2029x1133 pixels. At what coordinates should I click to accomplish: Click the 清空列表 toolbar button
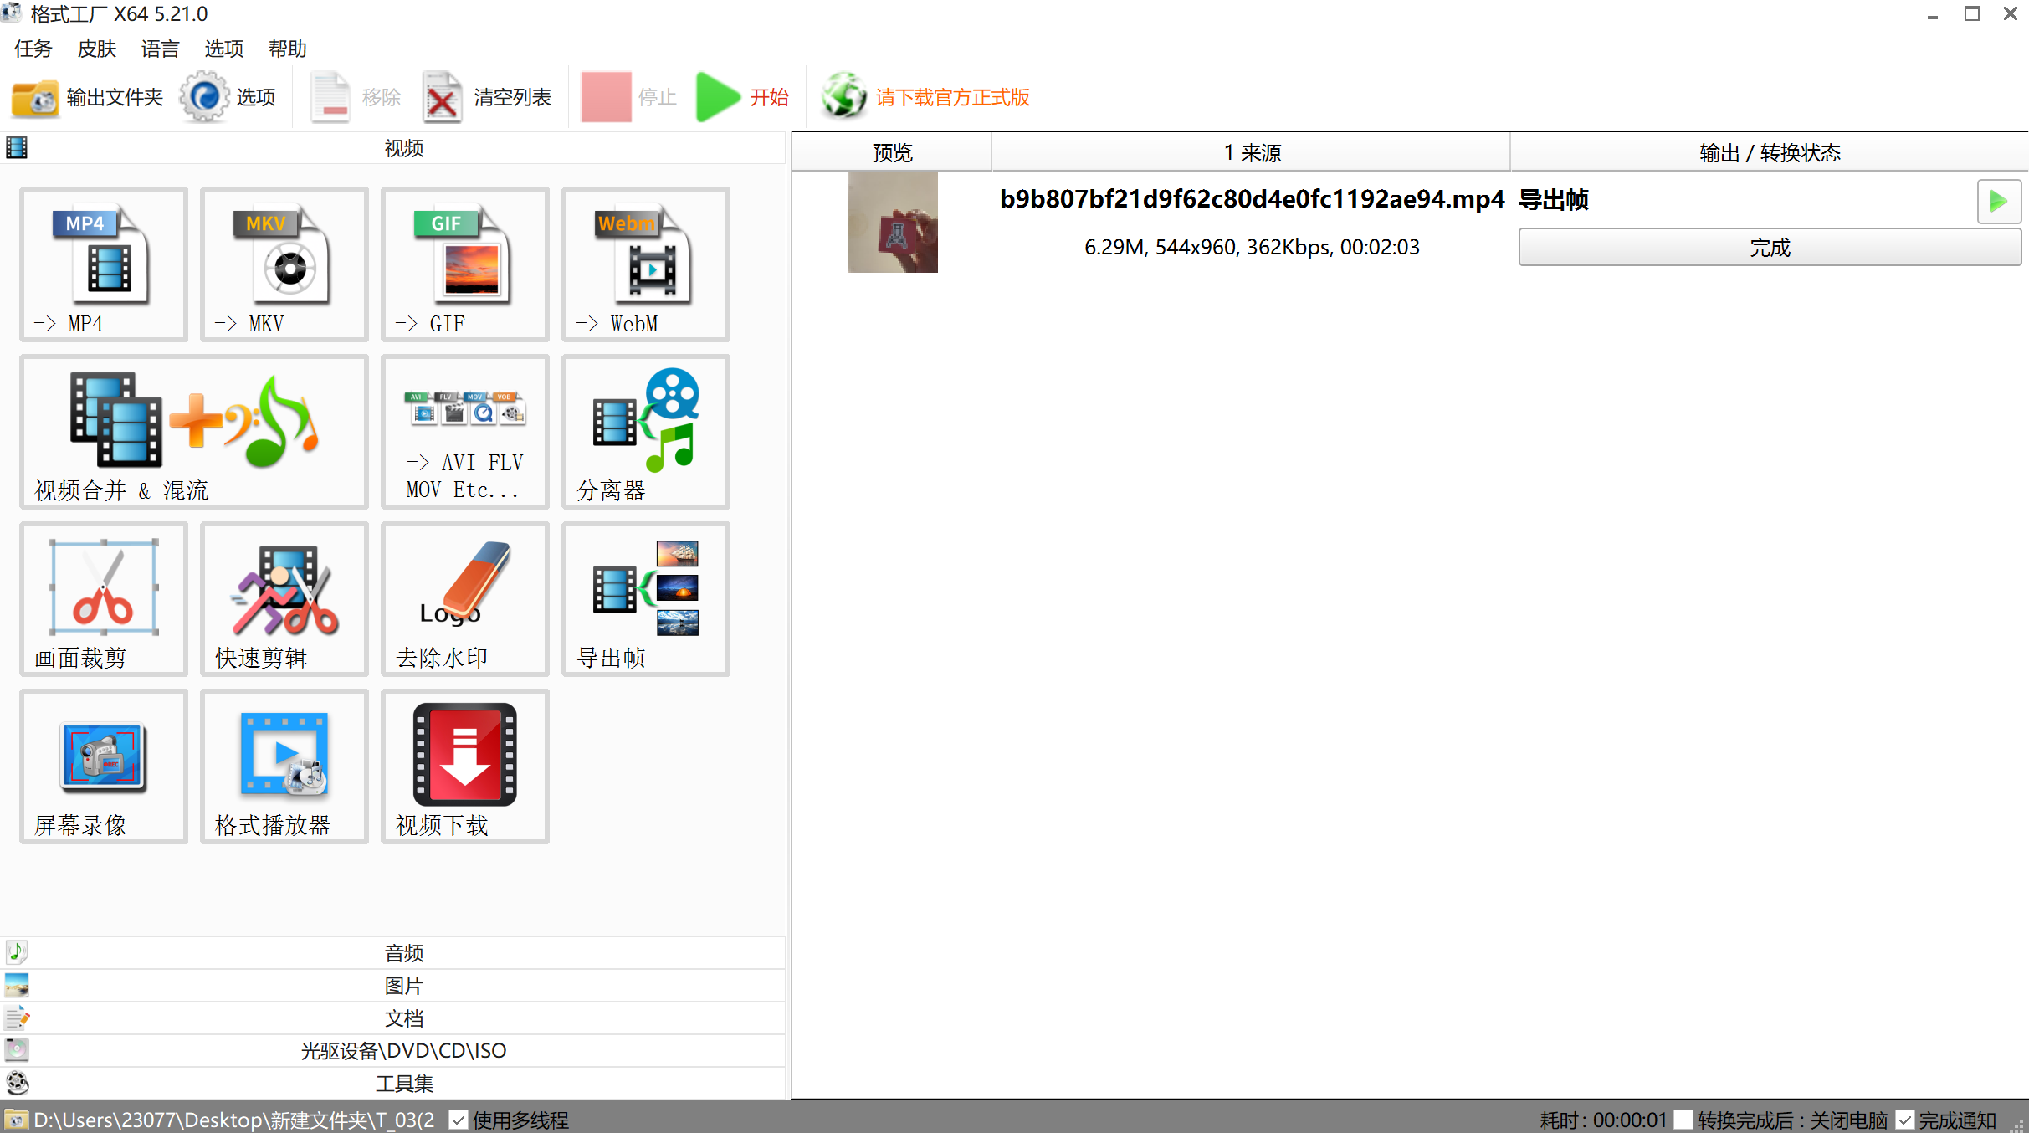(x=488, y=97)
